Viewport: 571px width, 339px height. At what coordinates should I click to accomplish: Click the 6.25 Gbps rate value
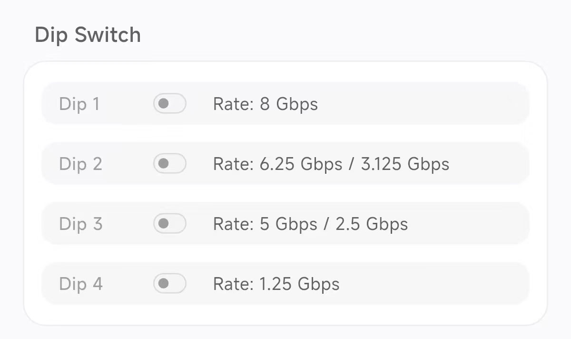pyautogui.click(x=301, y=164)
